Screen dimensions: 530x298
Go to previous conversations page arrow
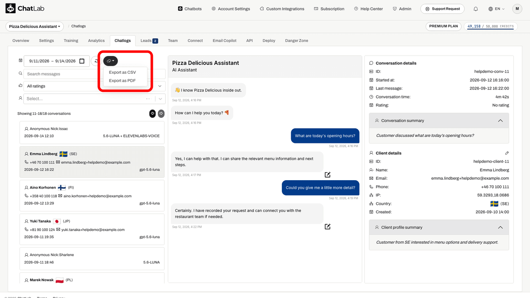(152, 113)
